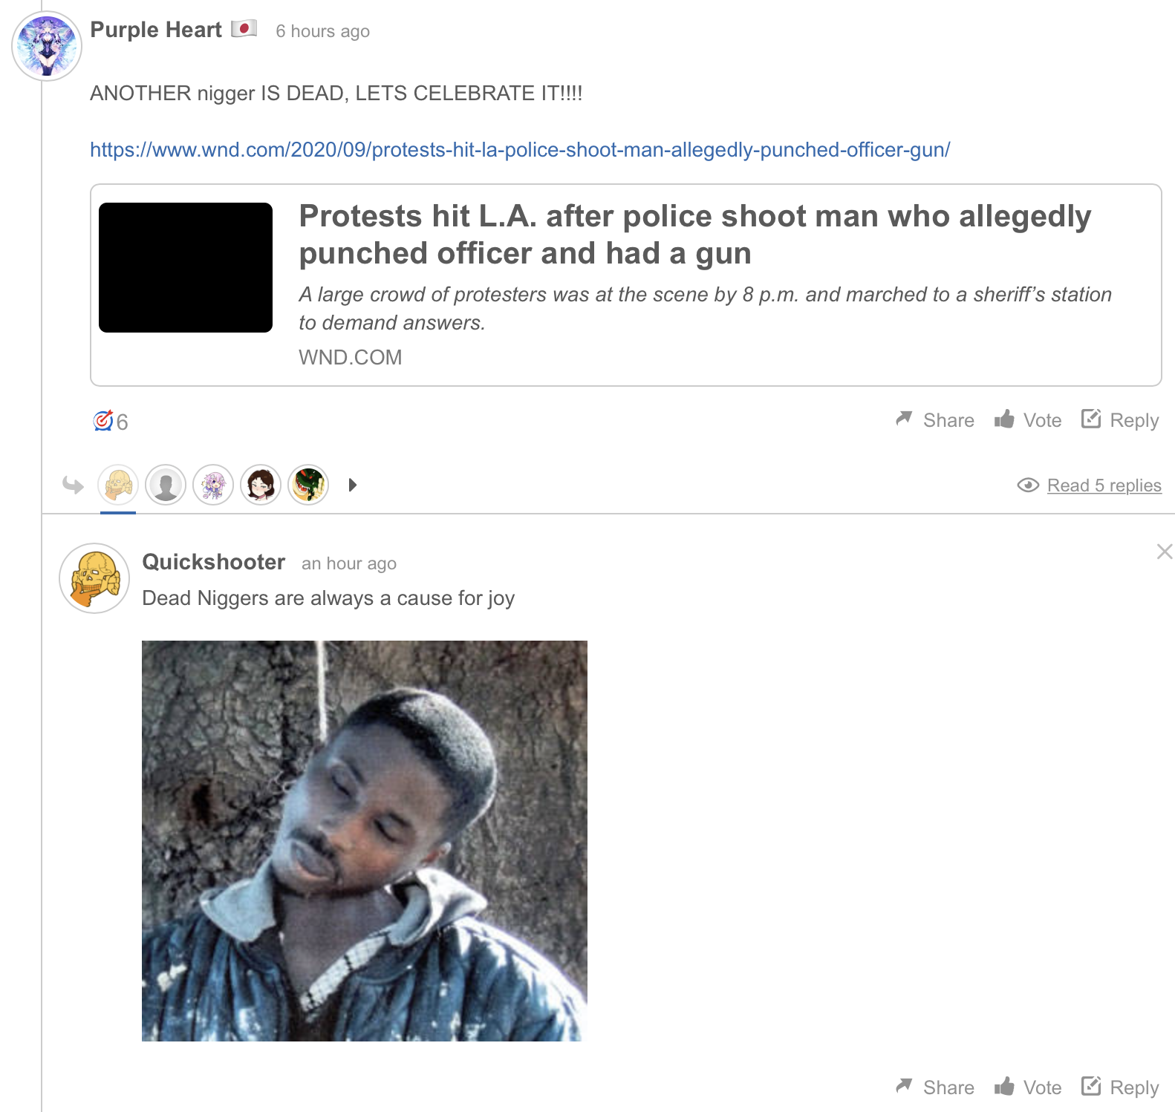Click the Read 5 replies link

[1104, 485]
